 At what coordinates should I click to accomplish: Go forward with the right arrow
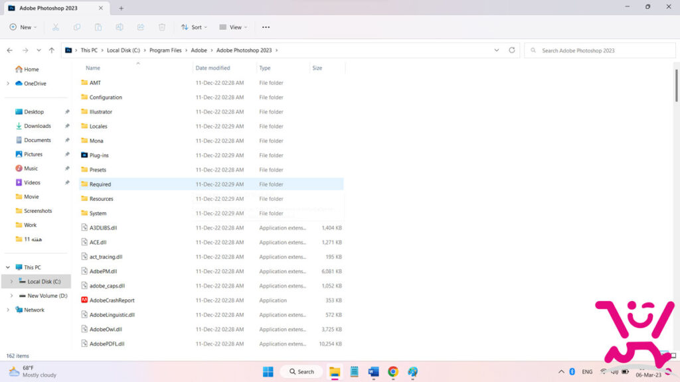[25, 50]
